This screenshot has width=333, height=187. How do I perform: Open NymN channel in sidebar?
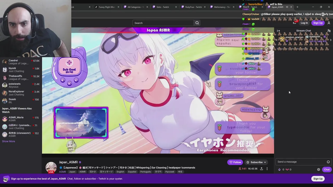tap(21, 70)
